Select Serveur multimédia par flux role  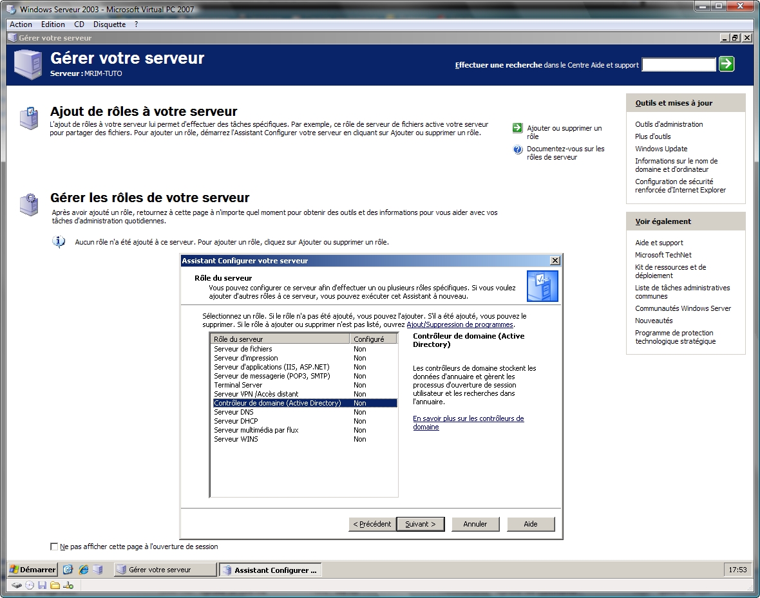point(305,431)
